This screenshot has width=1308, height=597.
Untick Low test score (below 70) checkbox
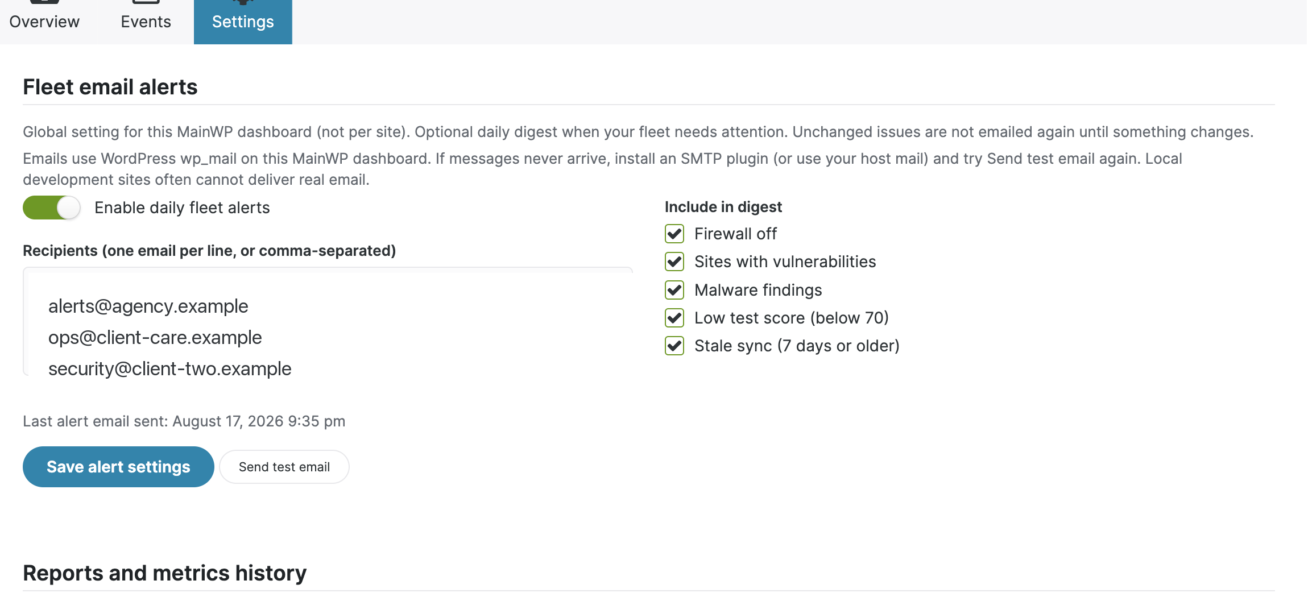point(674,318)
